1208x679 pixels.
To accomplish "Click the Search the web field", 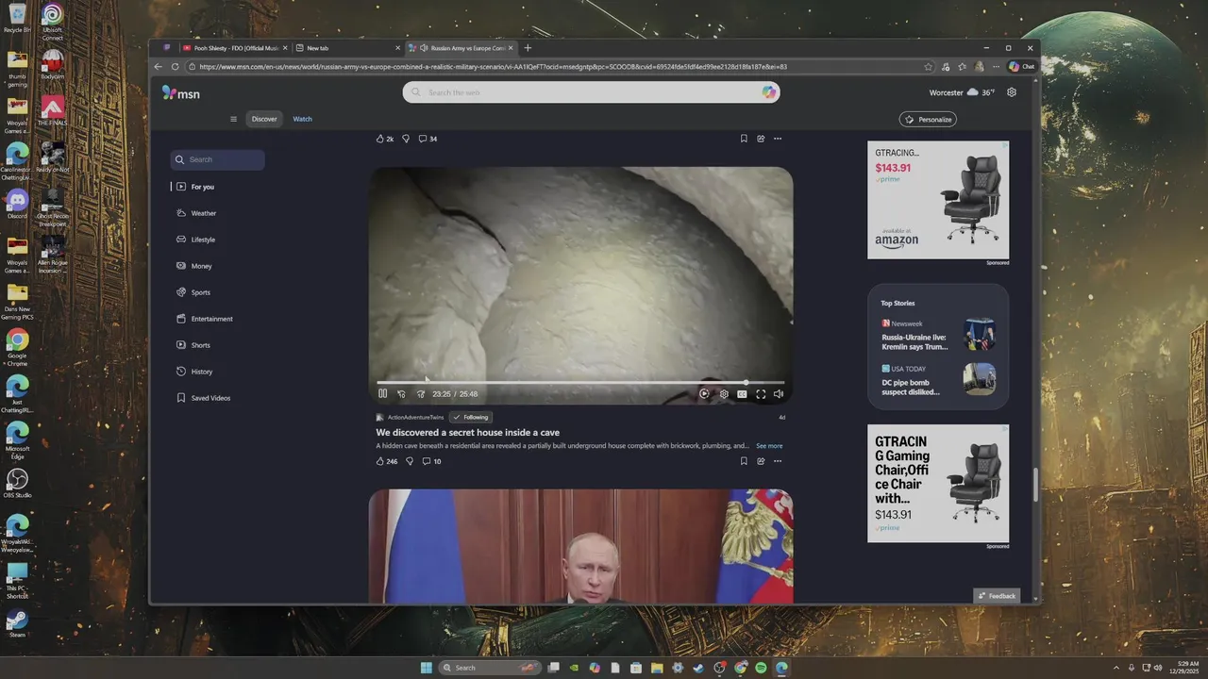I will 592,92.
